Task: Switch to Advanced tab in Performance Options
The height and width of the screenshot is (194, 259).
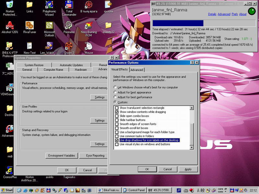Action: (x=137, y=70)
